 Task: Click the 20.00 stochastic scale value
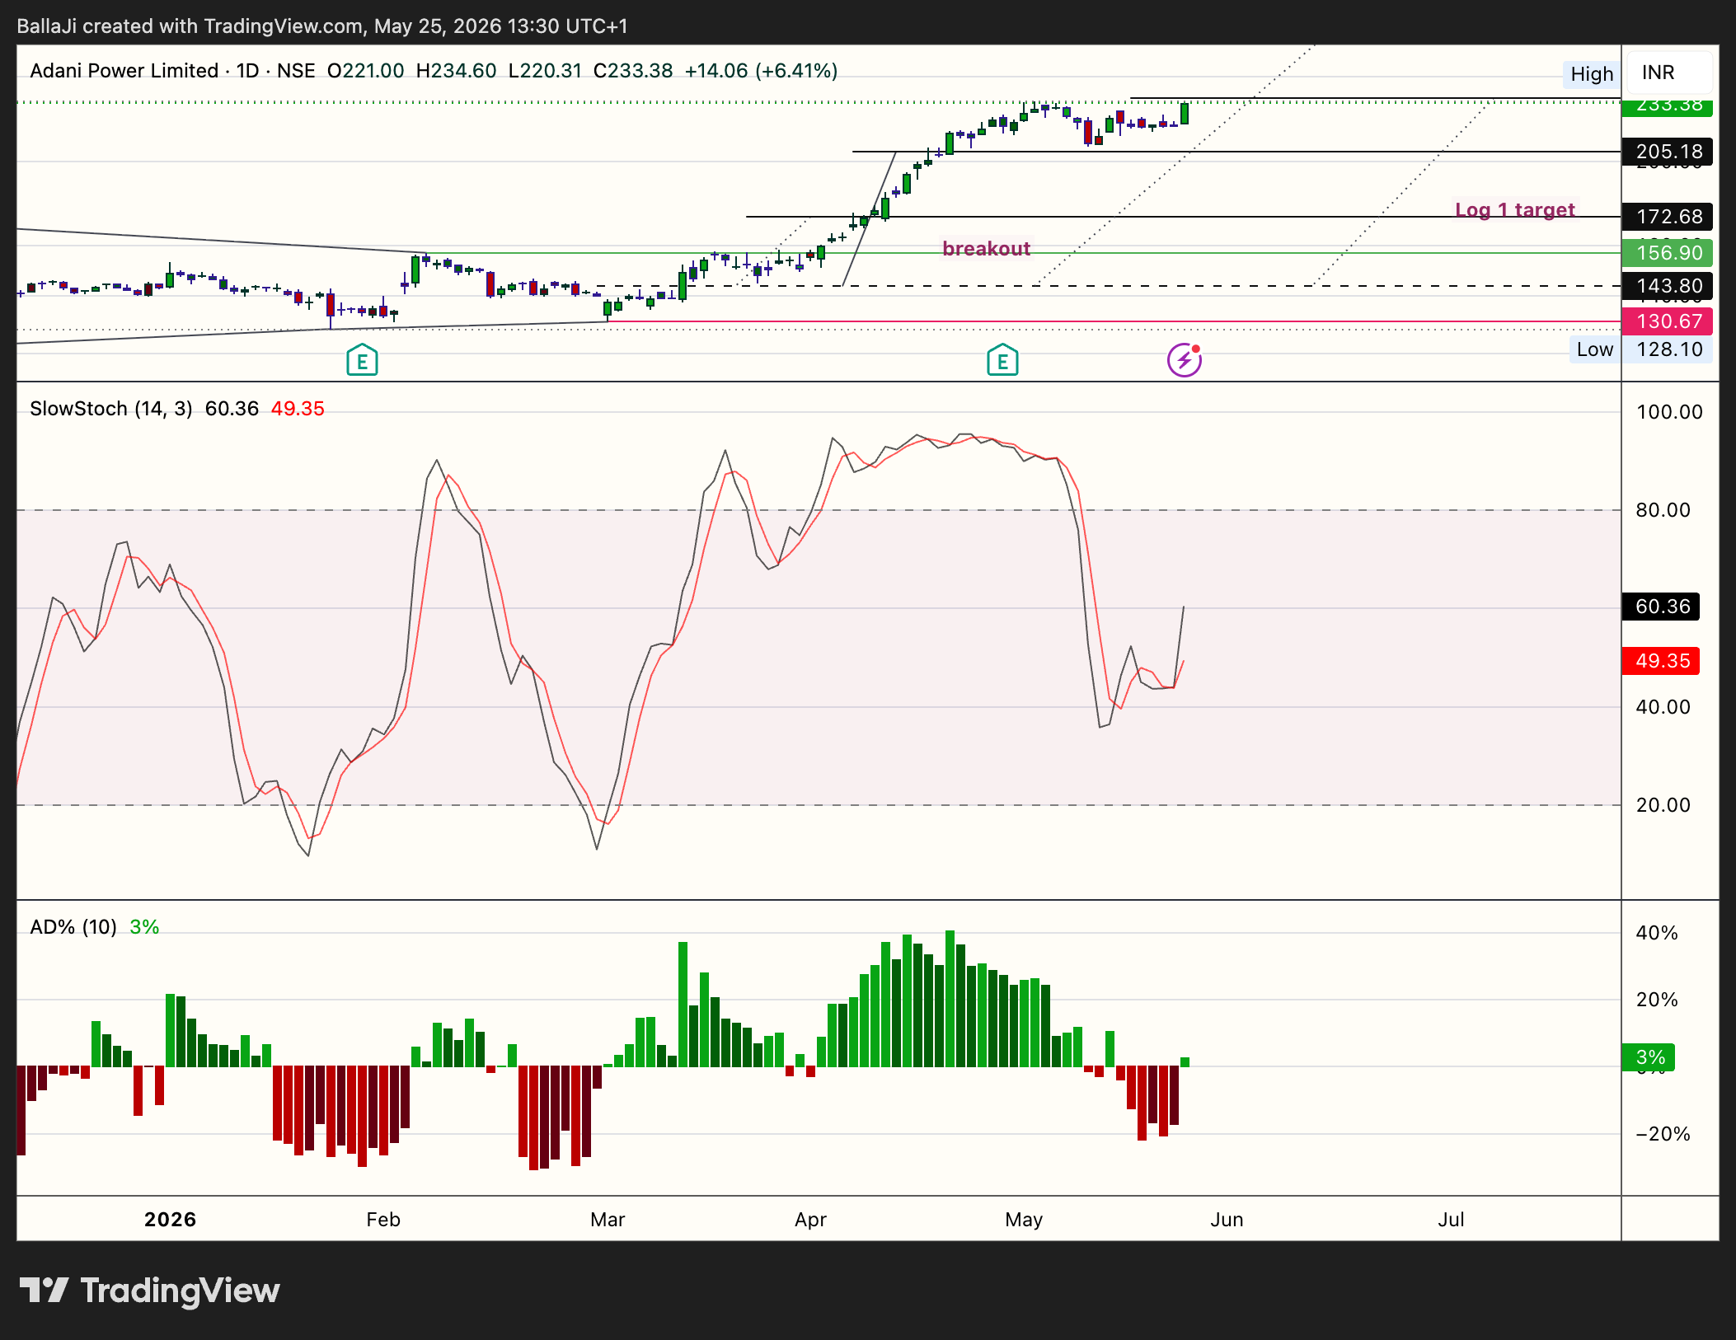1663,805
